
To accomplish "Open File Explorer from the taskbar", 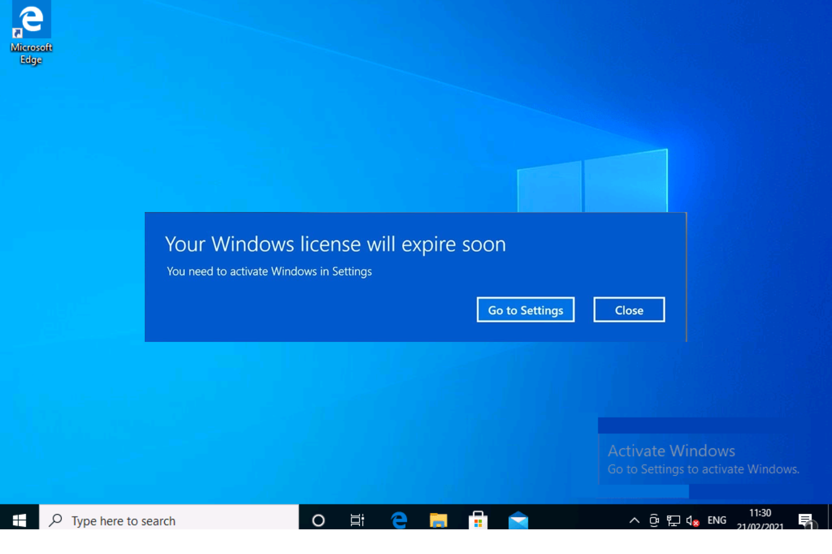I will 438,520.
